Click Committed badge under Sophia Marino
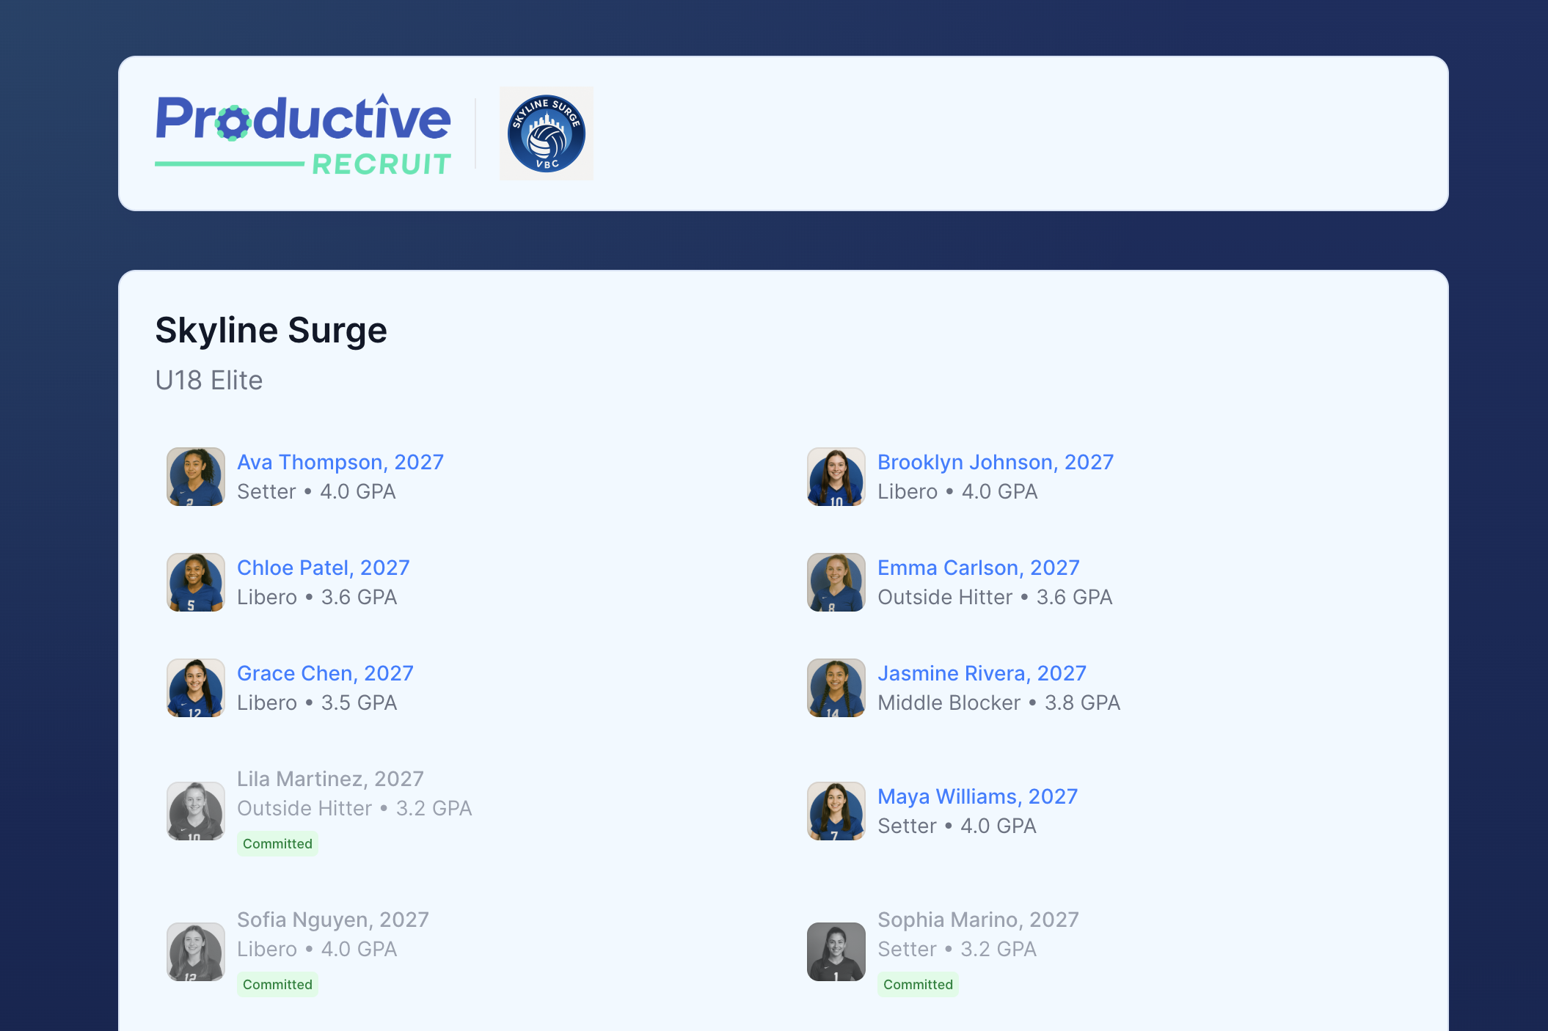1548x1031 pixels. (x=918, y=985)
